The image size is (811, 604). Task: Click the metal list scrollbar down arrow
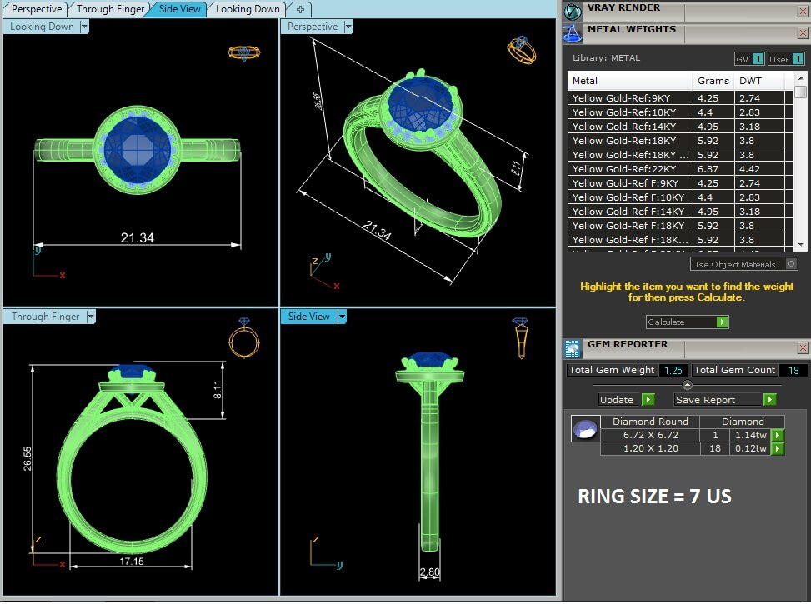coord(800,244)
